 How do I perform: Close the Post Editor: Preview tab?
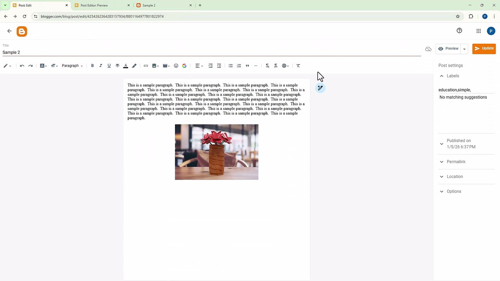click(x=129, y=5)
